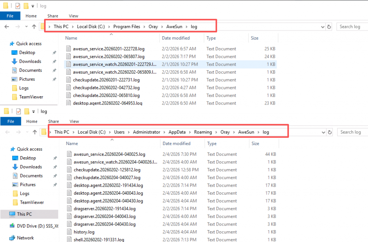Select desktop.agent.20260202-064953.log file icon
Image resolution: width=368 pixels, height=242 pixels.
(x=69, y=103)
